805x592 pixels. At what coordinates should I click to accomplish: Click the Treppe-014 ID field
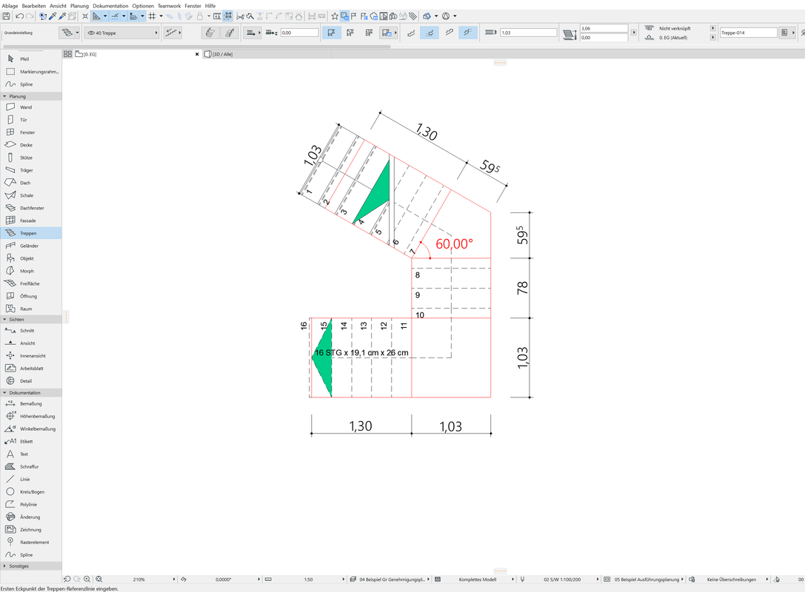tap(748, 33)
